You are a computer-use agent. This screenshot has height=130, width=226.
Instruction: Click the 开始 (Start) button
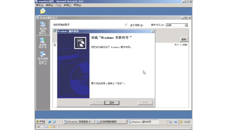[40, 122]
